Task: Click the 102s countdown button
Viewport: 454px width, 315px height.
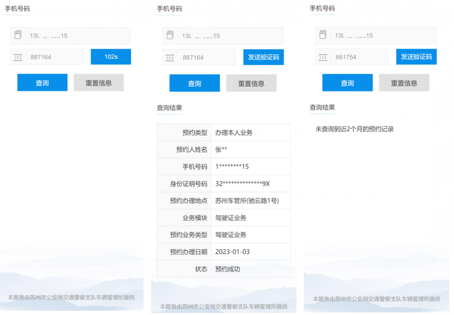Action: [x=111, y=57]
